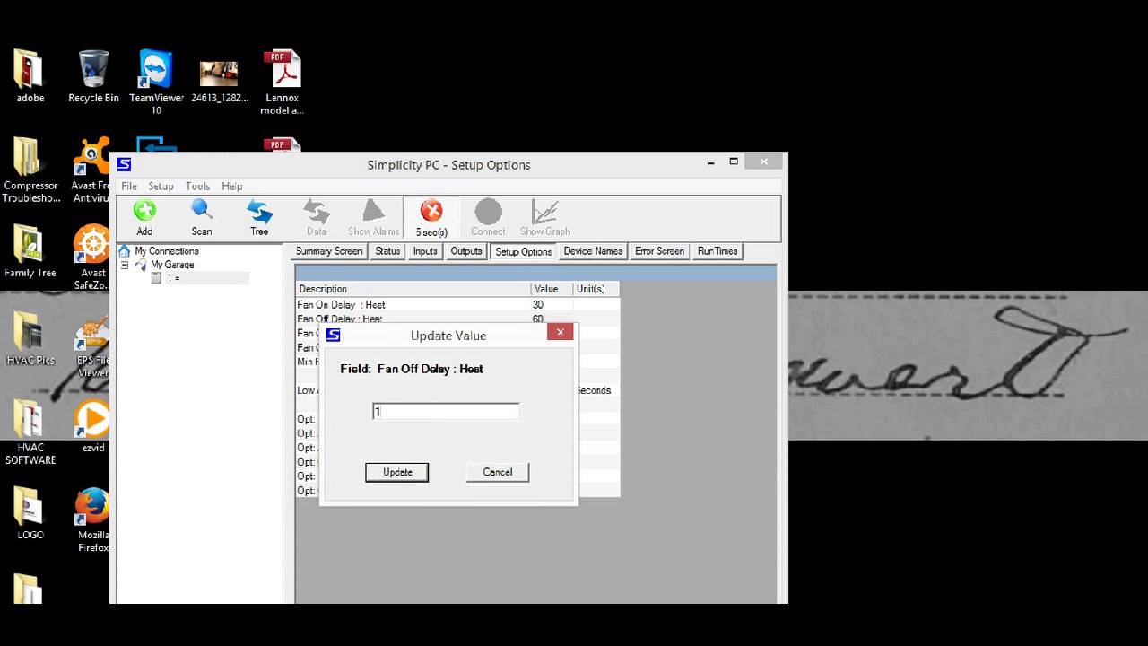The image size is (1148, 646).
Task: Open the Tools menu
Action: tap(197, 187)
